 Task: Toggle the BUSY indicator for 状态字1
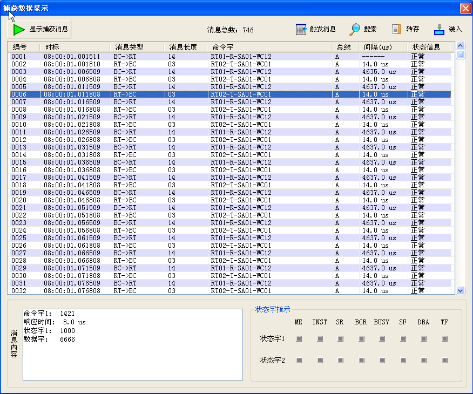click(x=381, y=339)
